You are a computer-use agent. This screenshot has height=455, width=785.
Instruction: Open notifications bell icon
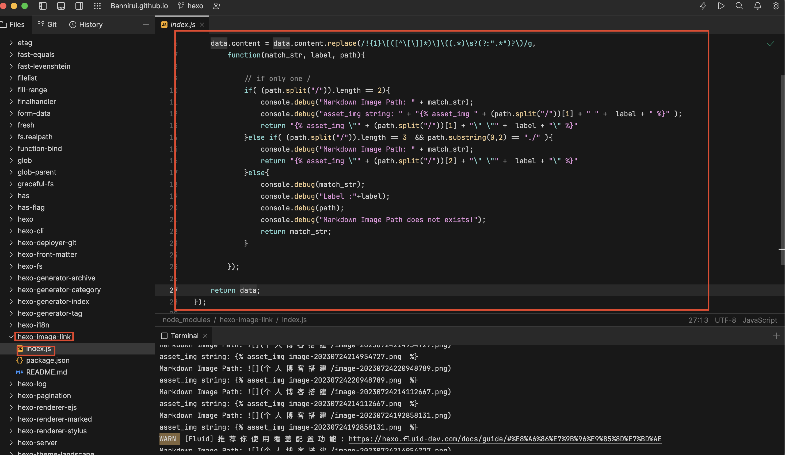[758, 6]
